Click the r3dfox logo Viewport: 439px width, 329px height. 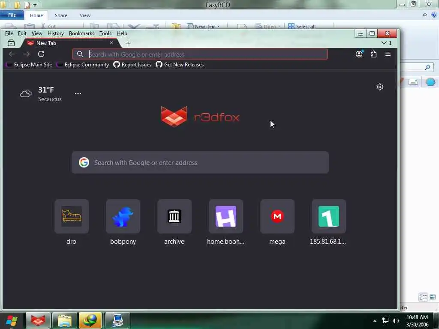click(200, 117)
